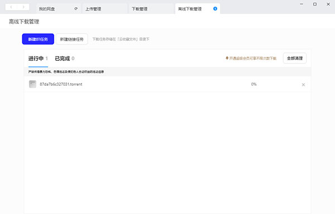Click the torrent file icon
Image resolution: width=335 pixels, height=214 pixels.
(33, 84)
